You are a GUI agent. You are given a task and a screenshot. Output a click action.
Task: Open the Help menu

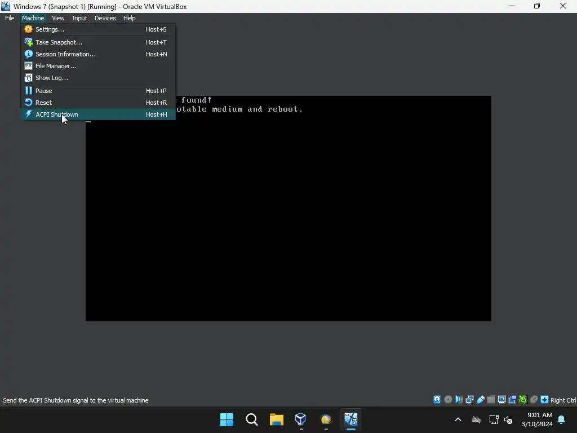tap(129, 18)
